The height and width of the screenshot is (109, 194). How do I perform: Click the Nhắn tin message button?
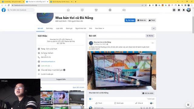(142, 20)
